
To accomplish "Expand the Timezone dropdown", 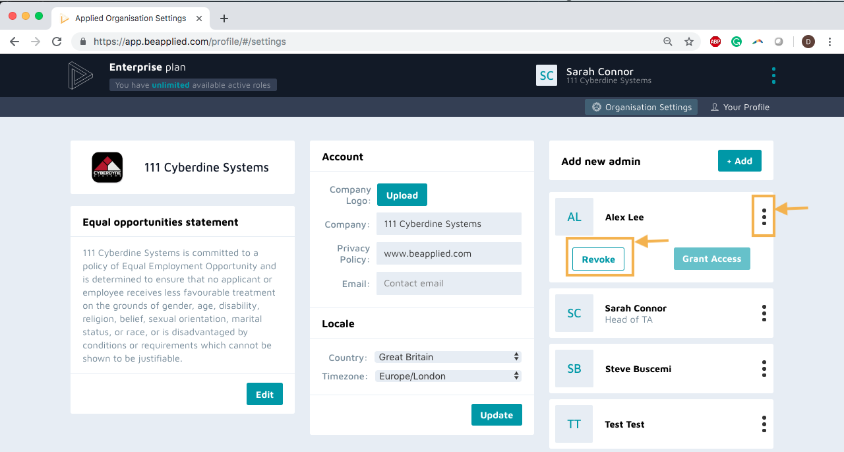I will (x=448, y=376).
